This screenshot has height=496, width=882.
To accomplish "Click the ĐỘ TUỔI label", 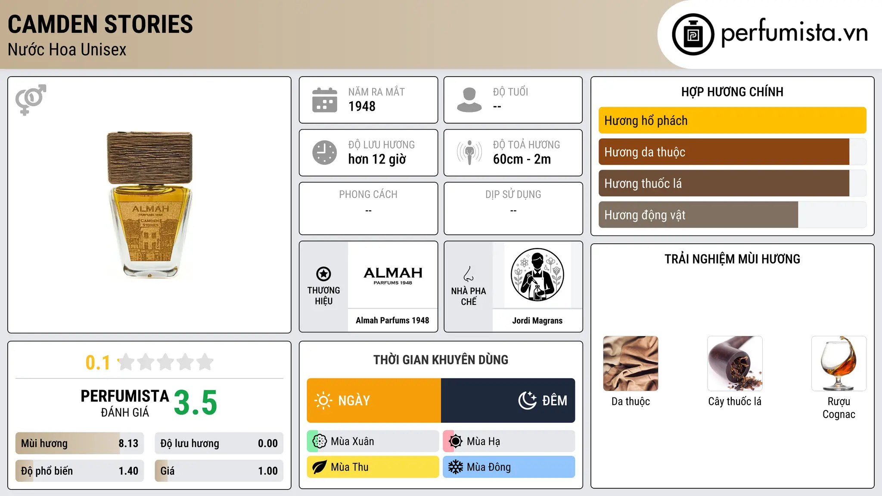I will pyautogui.click(x=511, y=92).
